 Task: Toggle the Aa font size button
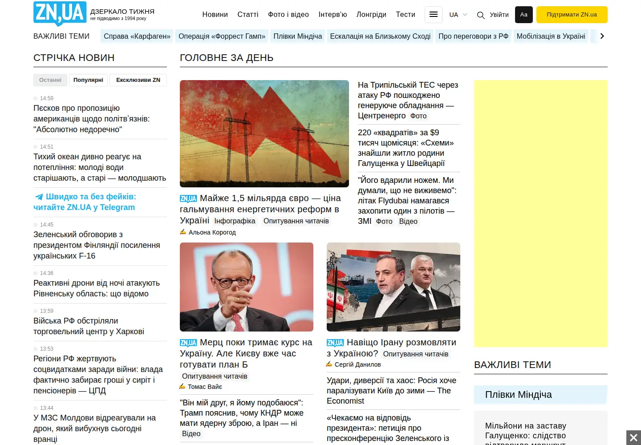[523, 15]
